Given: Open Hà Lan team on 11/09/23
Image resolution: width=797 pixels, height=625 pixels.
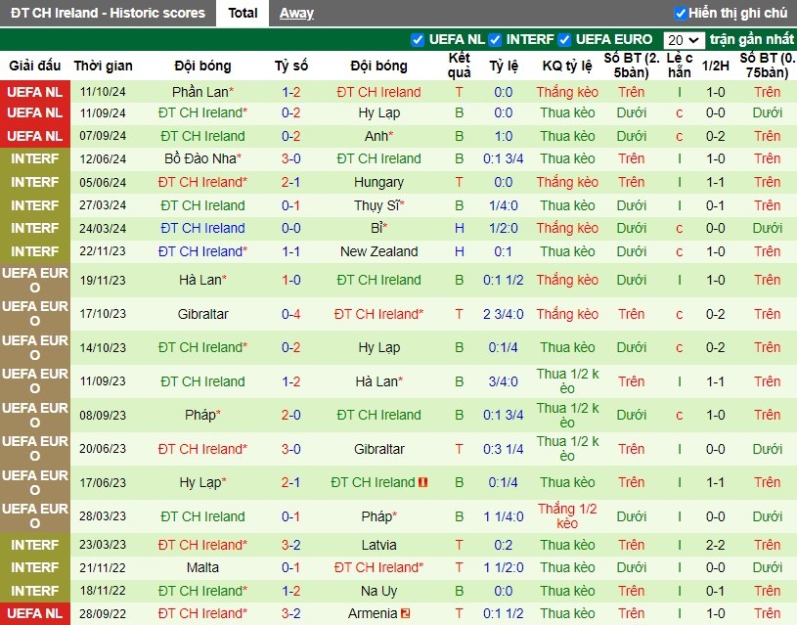Looking at the screenshot, I should tap(379, 381).
